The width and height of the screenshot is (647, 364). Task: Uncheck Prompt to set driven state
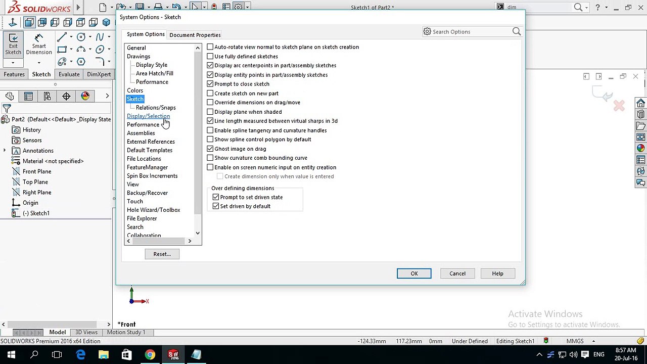pyautogui.click(x=216, y=197)
